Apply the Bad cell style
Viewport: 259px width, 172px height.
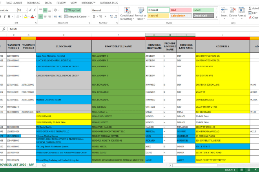click(181, 10)
